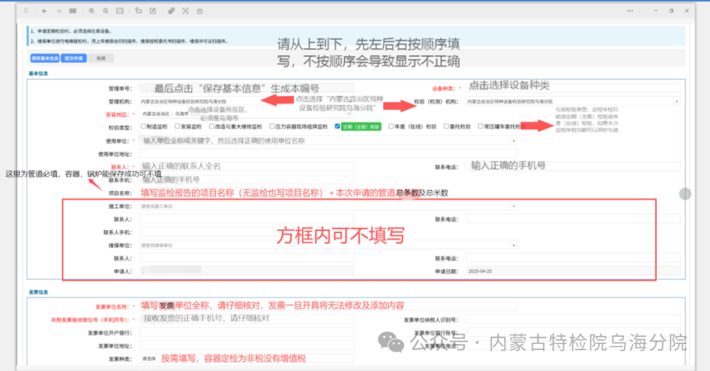Click the 项目名称 input field
Viewport: 710px width, 371px height.
tap(329, 193)
